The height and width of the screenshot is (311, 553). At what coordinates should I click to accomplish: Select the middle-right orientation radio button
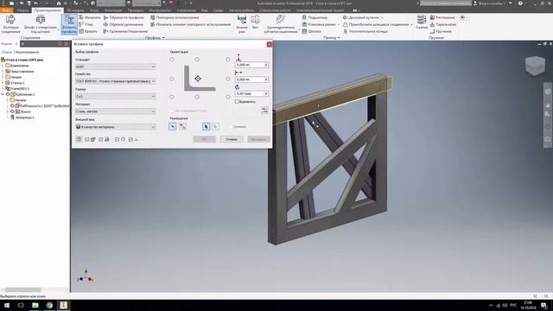click(228, 79)
